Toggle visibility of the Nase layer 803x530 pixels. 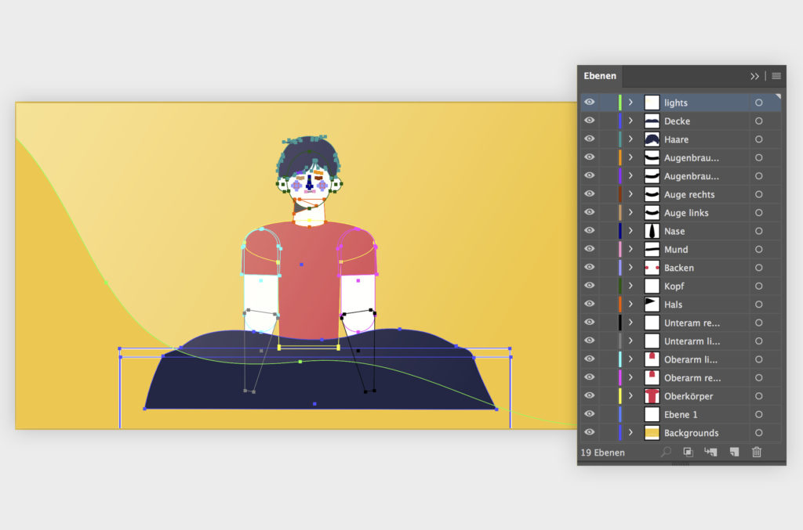click(x=589, y=231)
